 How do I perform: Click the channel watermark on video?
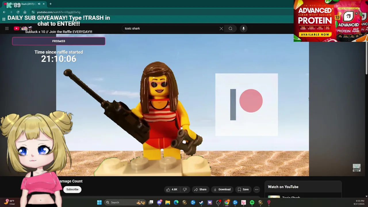[356, 168]
